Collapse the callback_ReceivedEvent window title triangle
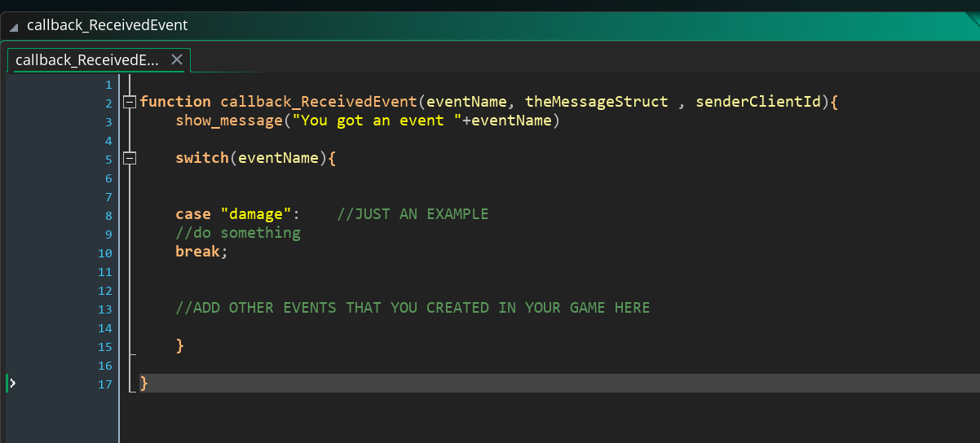Viewport: 980px width, 443px height. point(13,27)
